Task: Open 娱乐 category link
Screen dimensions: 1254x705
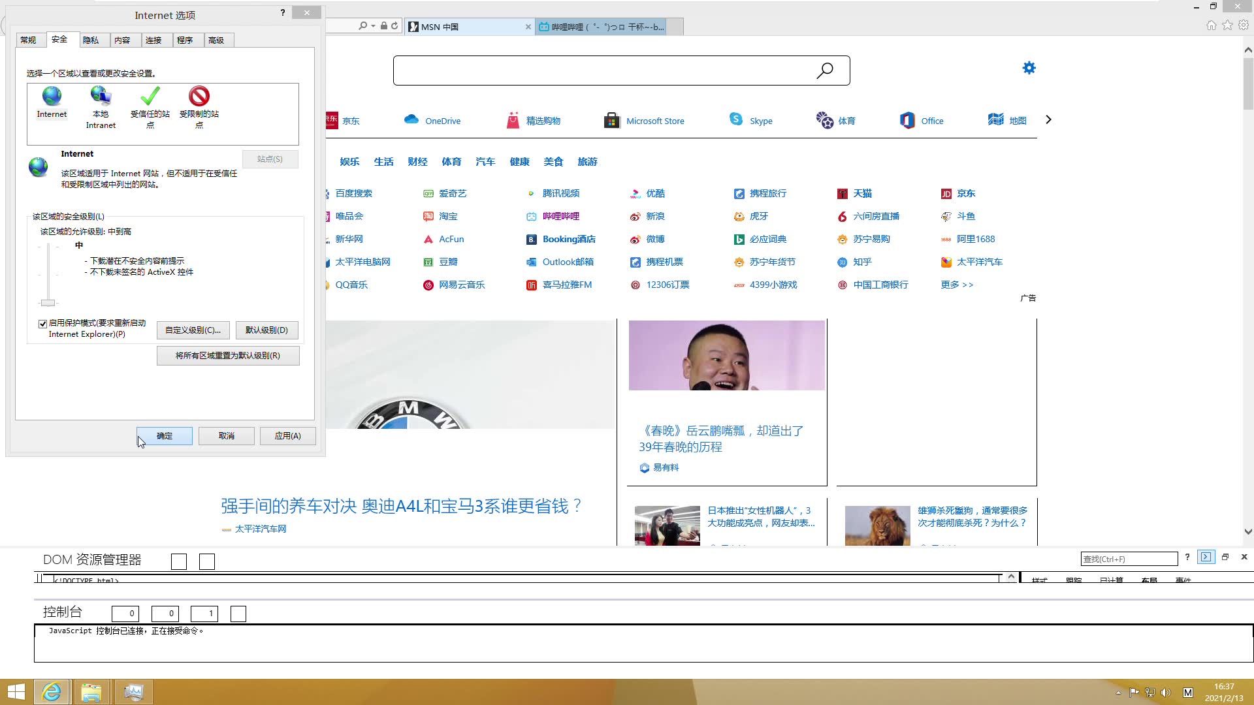Action: [349, 161]
